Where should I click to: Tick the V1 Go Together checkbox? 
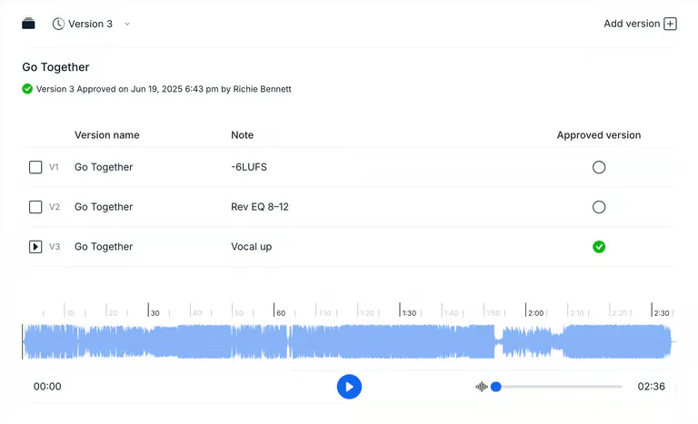[x=35, y=167]
